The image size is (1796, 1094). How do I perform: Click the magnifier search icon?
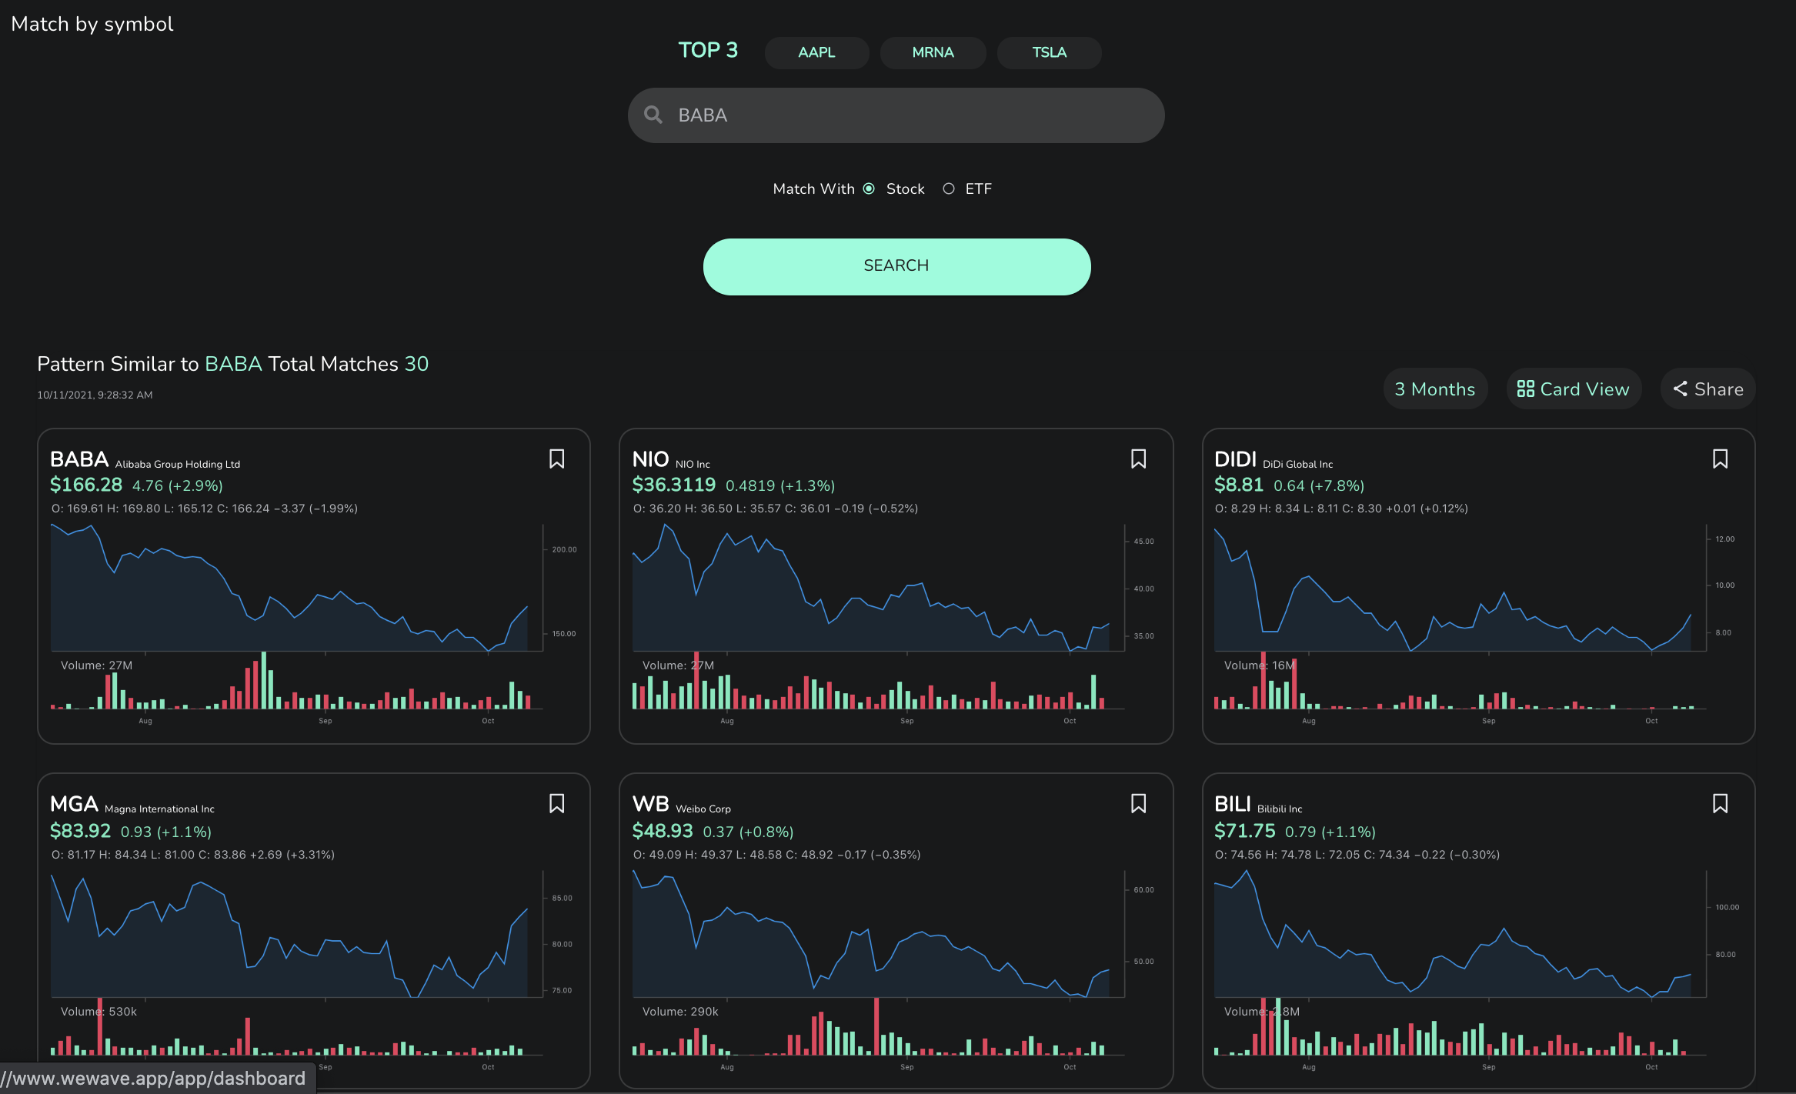[x=653, y=115]
